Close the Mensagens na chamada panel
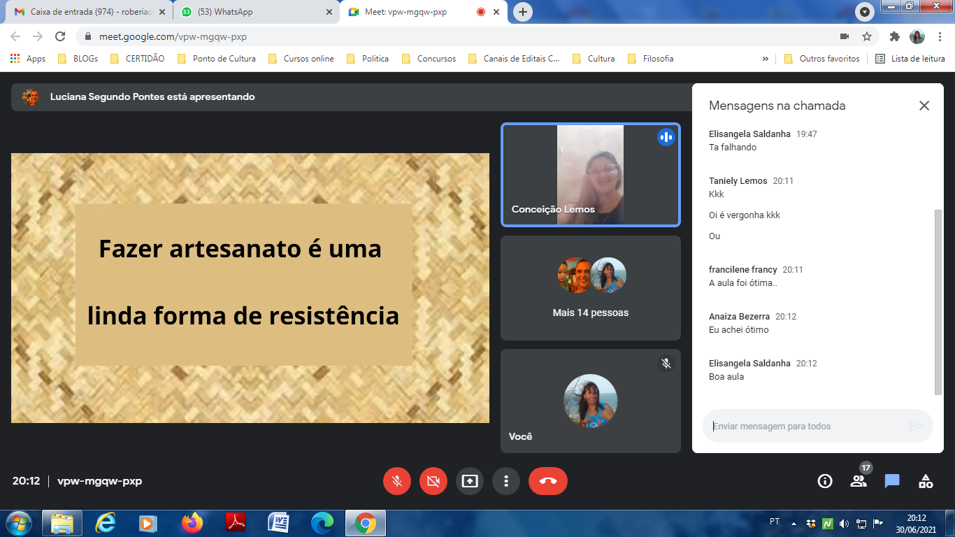955x537 pixels. pyautogui.click(x=924, y=106)
